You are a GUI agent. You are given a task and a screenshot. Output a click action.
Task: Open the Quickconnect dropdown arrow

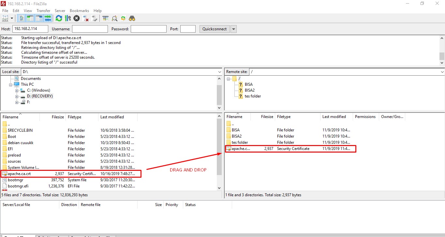tap(233, 29)
